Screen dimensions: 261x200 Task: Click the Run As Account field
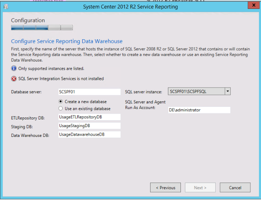pyautogui.click(x=199, y=110)
